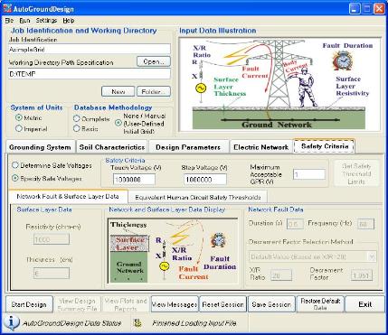Open the Help menu

coord(69,21)
